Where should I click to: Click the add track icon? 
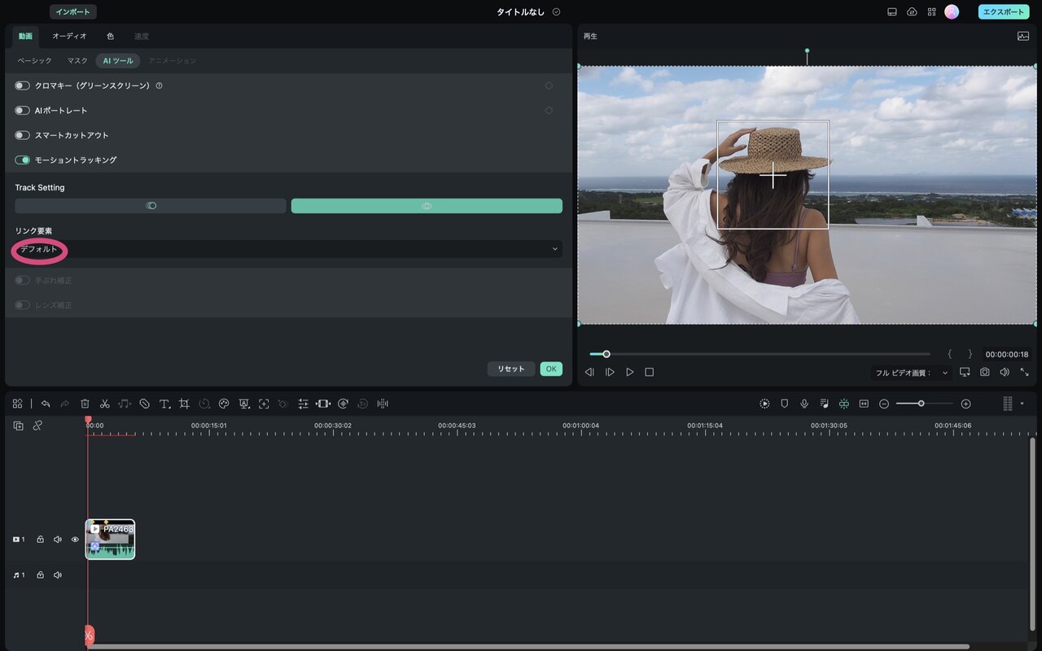tap(18, 426)
